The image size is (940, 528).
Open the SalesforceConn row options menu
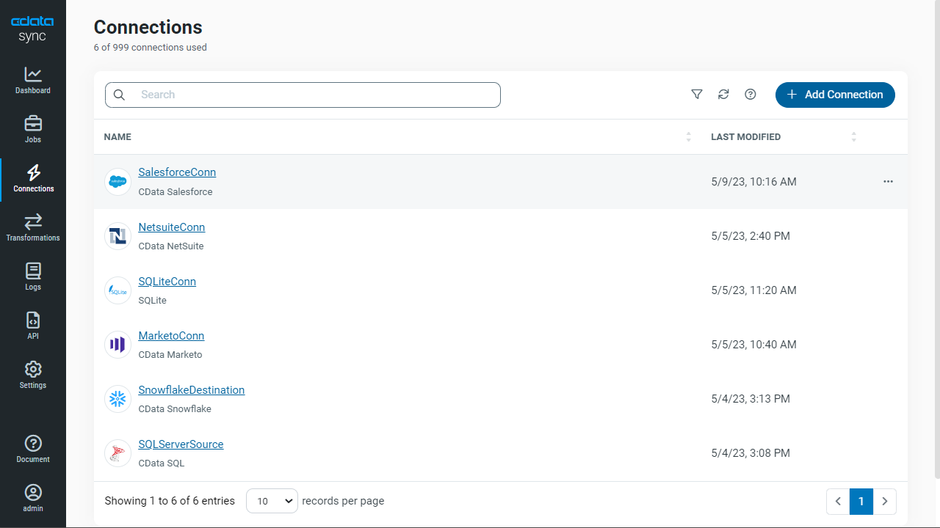(x=888, y=182)
